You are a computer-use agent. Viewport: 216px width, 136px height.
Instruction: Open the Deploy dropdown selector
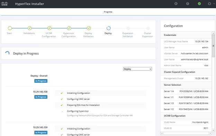click(x=137, y=69)
